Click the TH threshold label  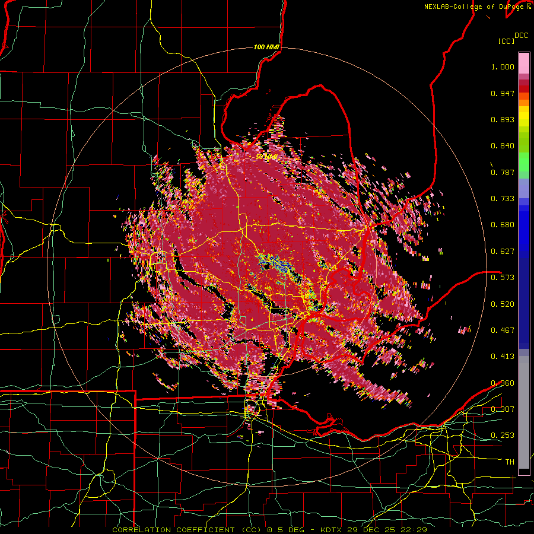coord(510,462)
